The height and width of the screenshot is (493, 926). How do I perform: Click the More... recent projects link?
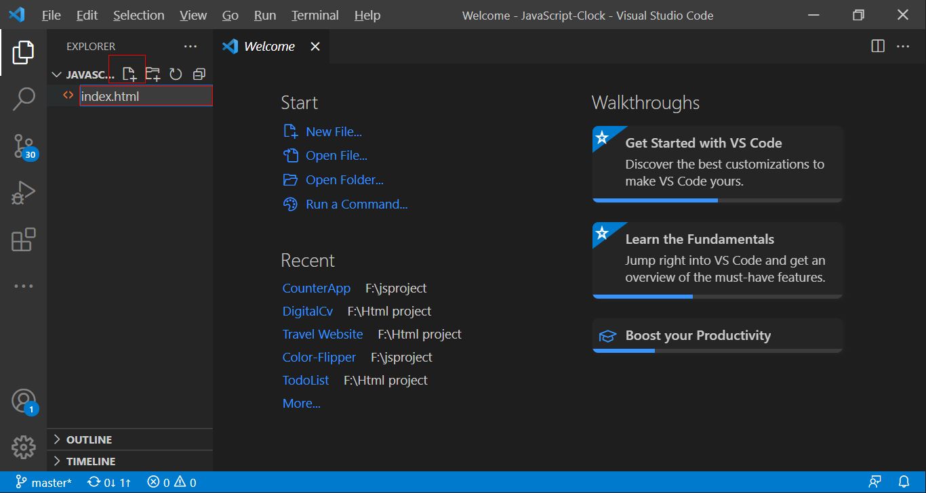[302, 404]
